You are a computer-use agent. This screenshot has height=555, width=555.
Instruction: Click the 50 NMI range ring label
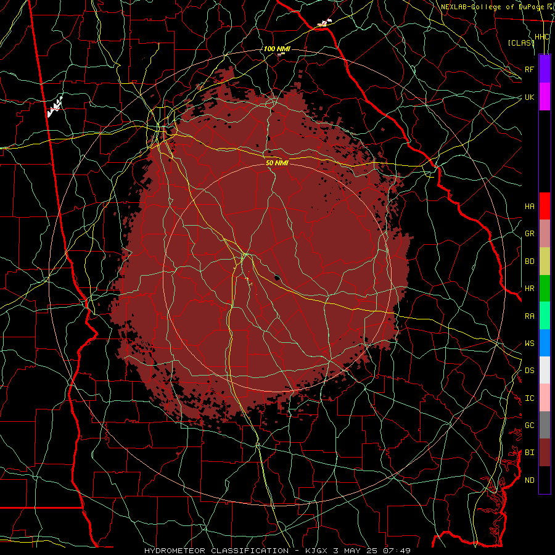(277, 163)
